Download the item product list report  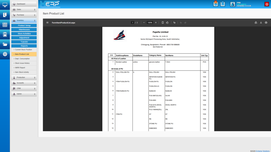261,23
